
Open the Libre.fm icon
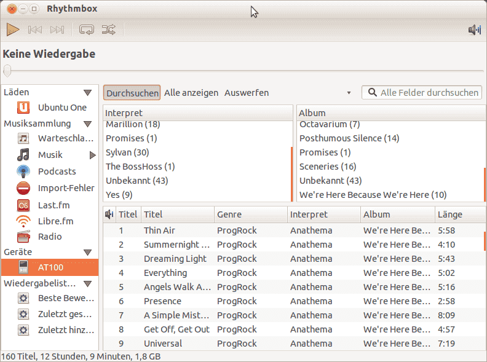click(x=23, y=221)
